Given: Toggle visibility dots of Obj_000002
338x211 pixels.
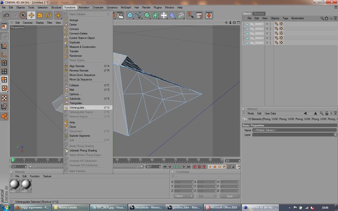Looking at the screenshot, I should (270, 28).
